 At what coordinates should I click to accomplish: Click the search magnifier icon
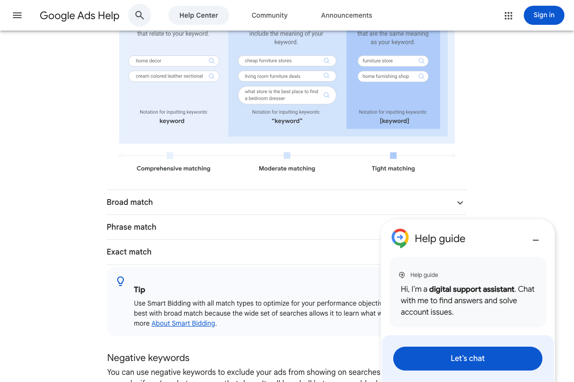tap(140, 15)
